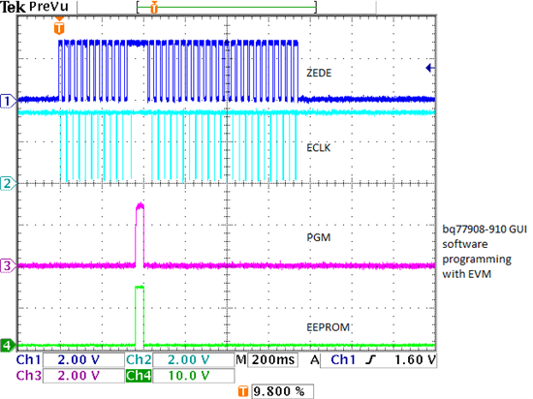The height and width of the screenshot is (399, 533).
Task: Click the ECLK waveform label
Action: 319,148
